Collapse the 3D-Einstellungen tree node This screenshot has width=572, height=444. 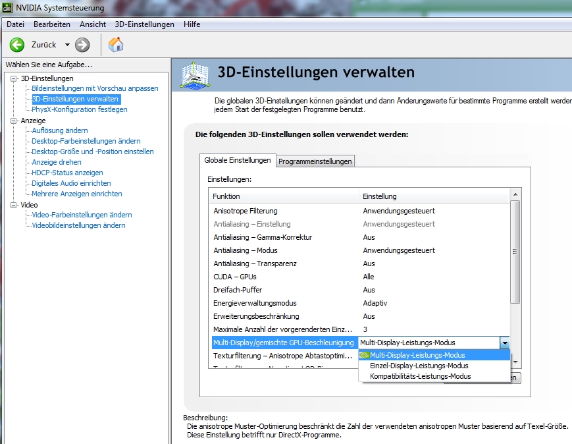coord(14,78)
